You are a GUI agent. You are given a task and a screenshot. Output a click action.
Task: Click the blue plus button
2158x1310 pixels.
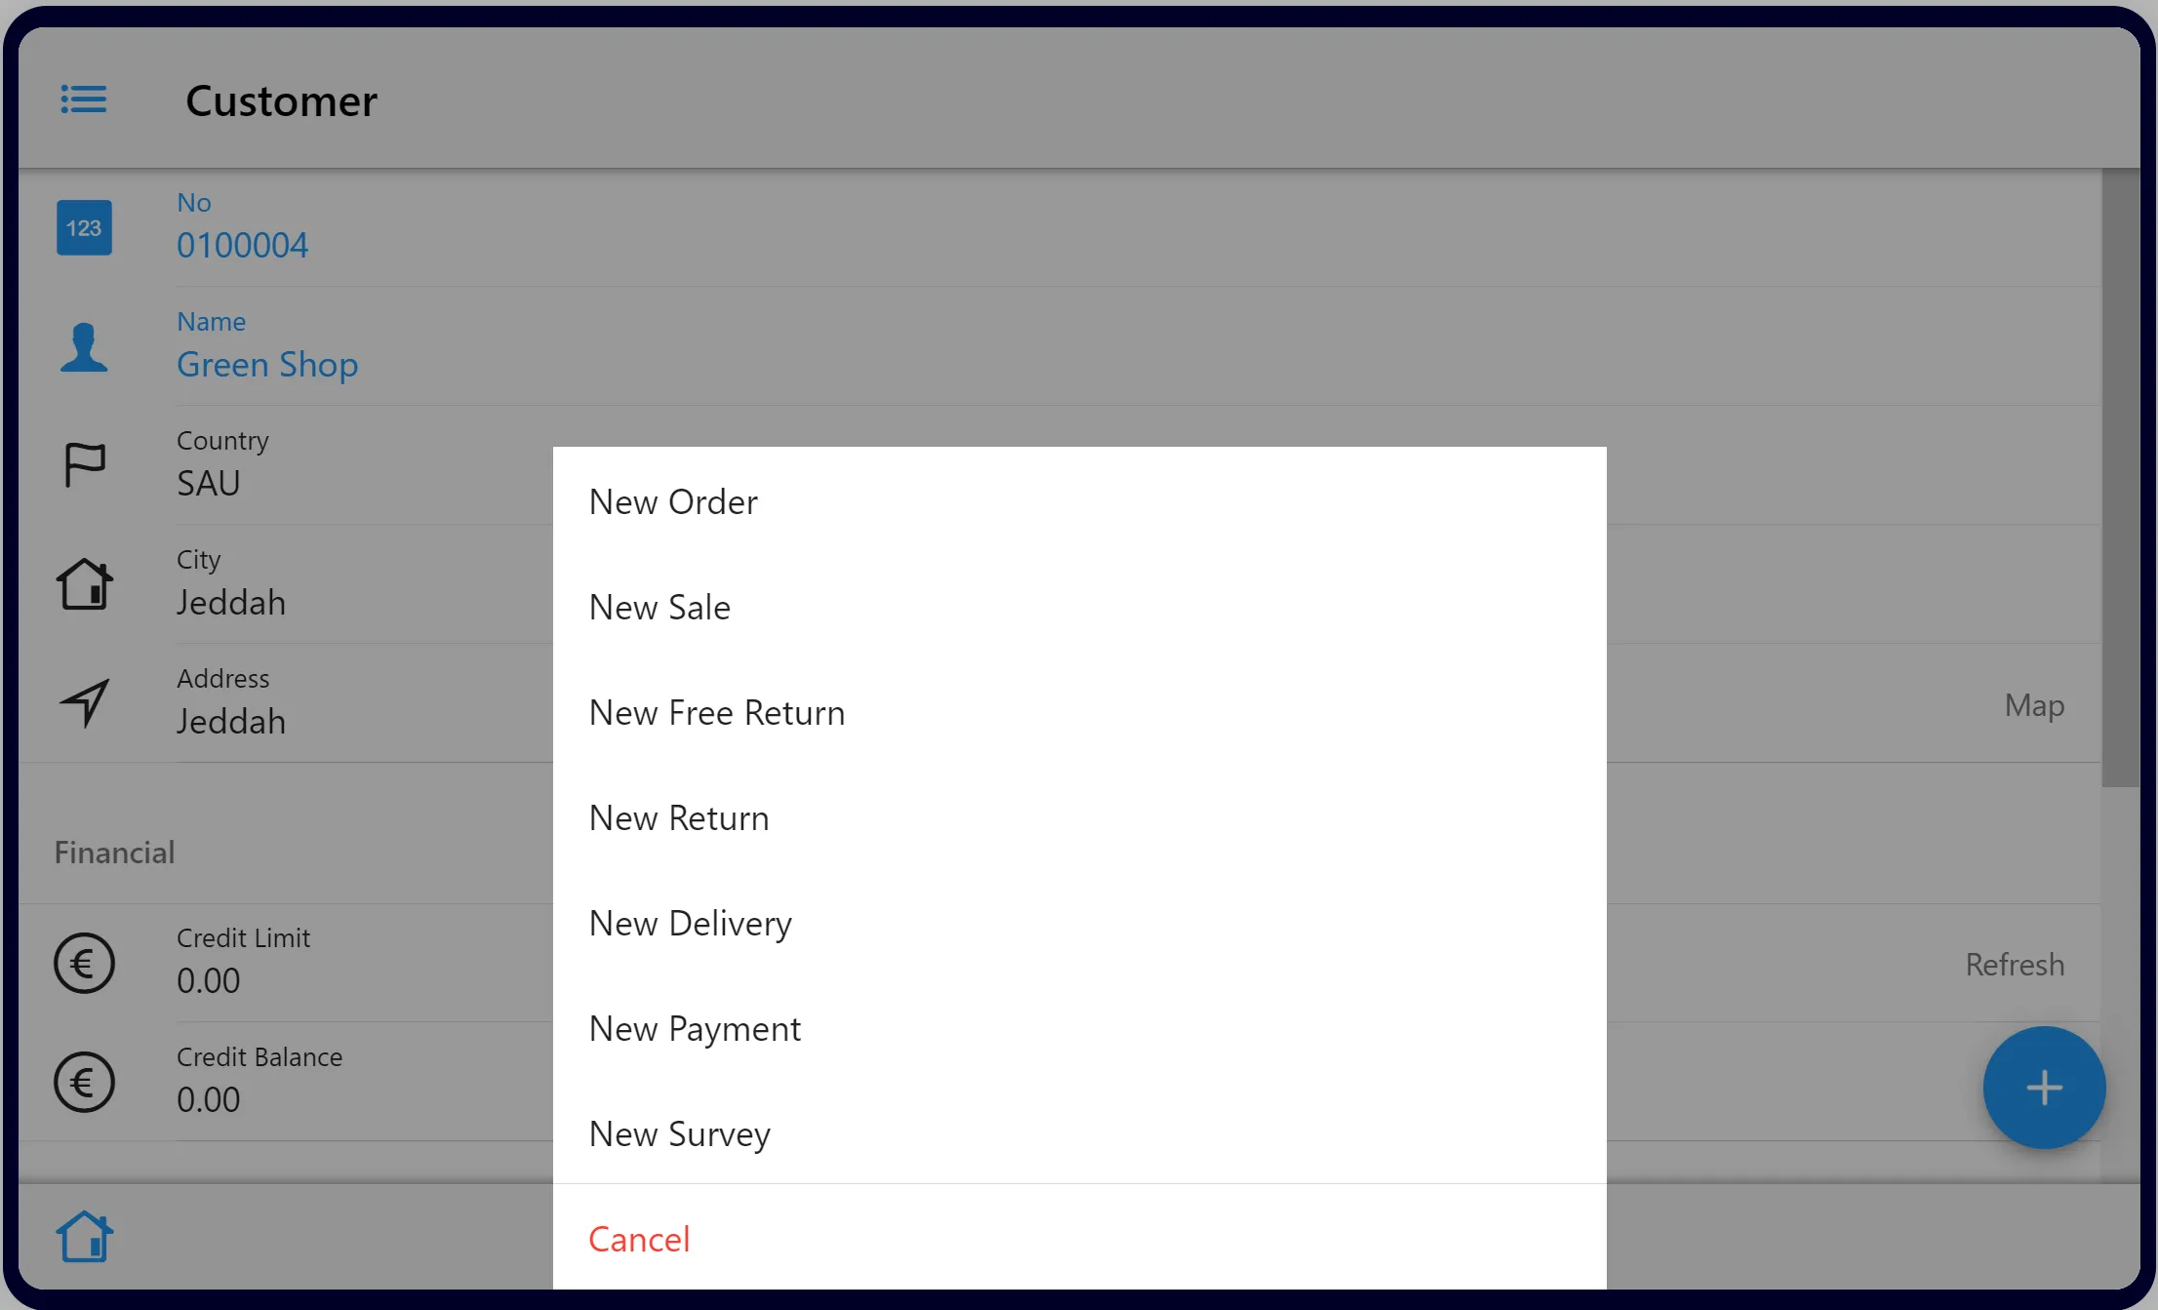(2043, 1087)
